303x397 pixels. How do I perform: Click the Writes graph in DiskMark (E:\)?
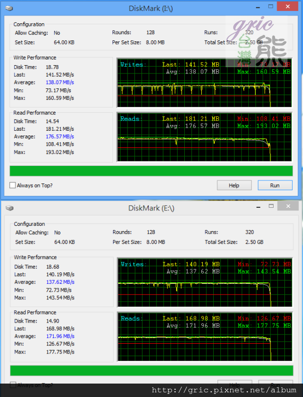click(205, 283)
